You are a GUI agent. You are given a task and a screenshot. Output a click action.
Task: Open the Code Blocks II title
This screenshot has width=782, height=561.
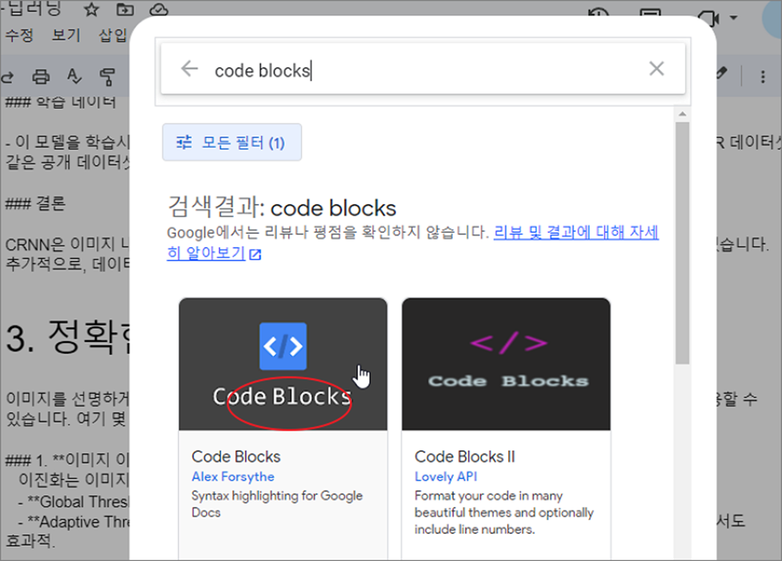click(x=465, y=457)
